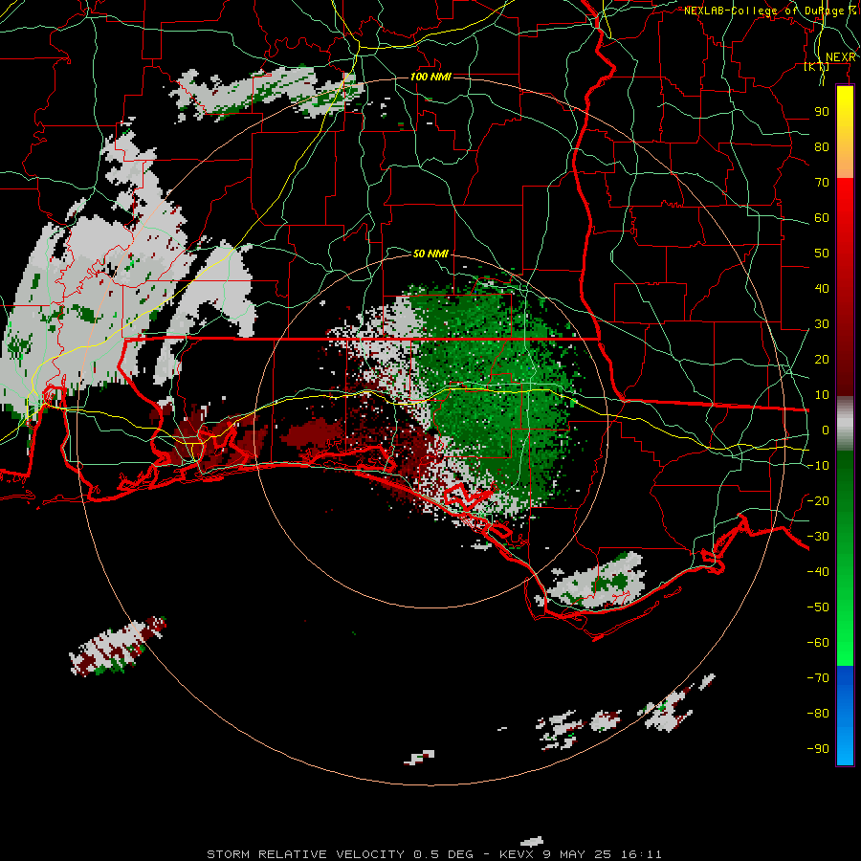Screen dimensions: 861x861
Task: Click the 100 NMI range ring label
Action: coord(430,77)
